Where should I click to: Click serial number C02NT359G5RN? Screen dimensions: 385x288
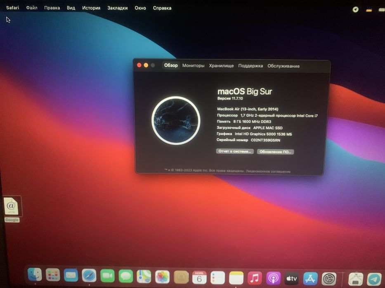pos(265,140)
